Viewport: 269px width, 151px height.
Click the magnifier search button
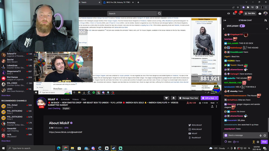point(159,13)
